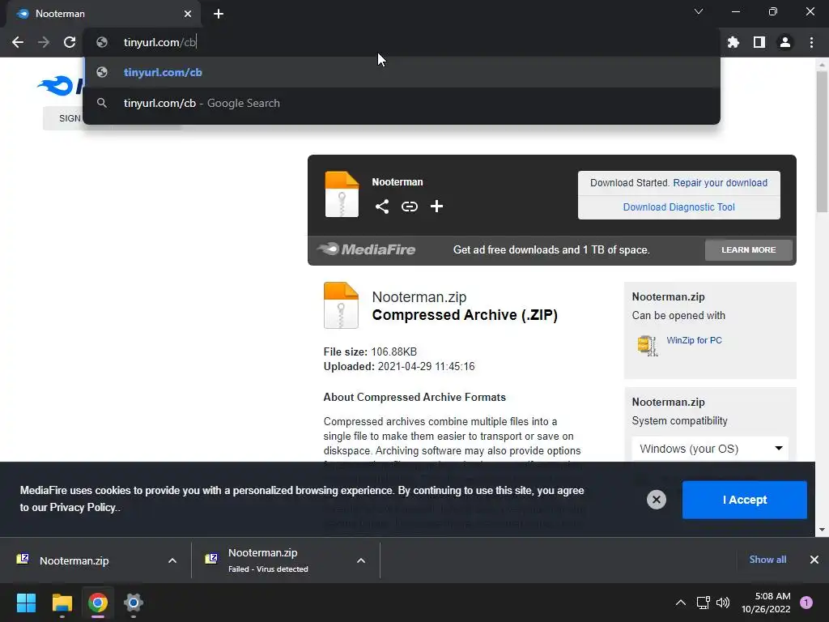This screenshot has width=829, height=622.
Task: Open the Extensions puzzle icon
Action: [x=733, y=42]
